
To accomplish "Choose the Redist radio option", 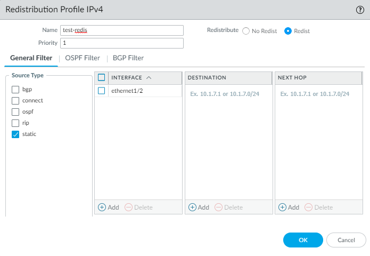I will coord(288,31).
